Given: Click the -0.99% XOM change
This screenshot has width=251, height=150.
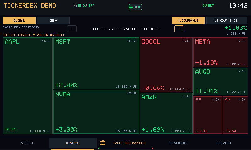Looking at the screenshot, I should 231,131.
